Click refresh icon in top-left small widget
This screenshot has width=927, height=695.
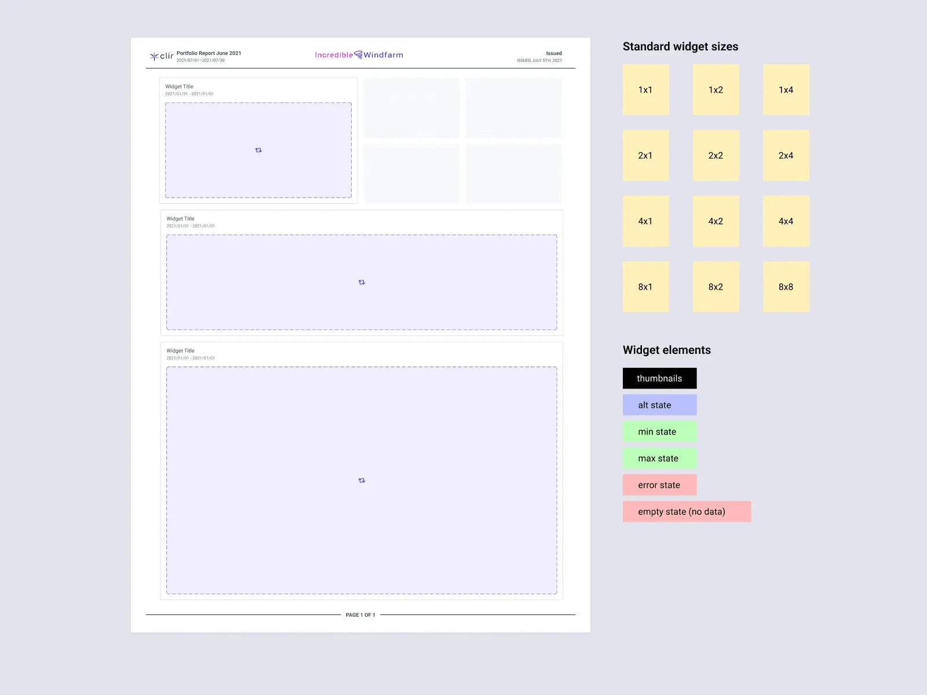(258, 150)
